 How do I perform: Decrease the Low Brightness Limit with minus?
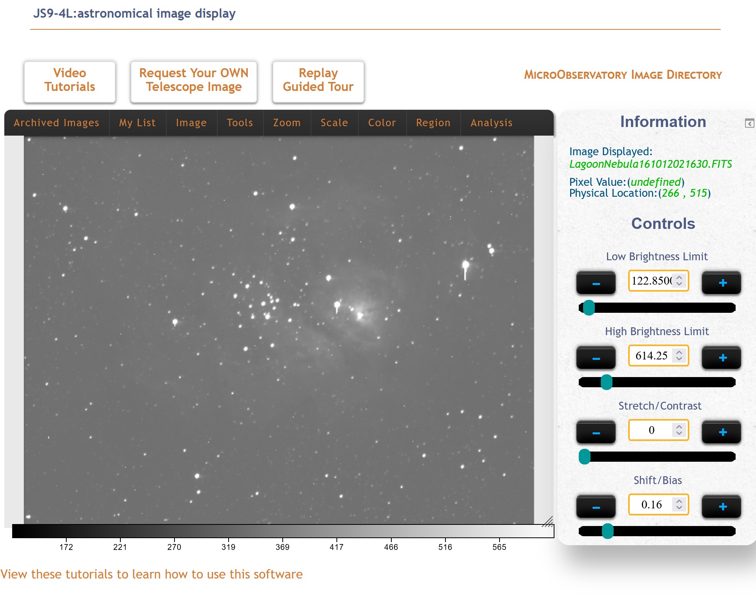(596, 282)
